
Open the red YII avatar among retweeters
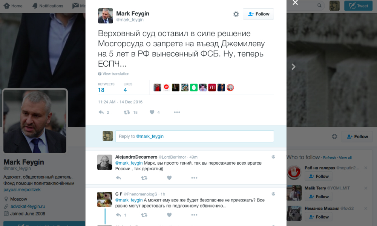pos(212,87)
